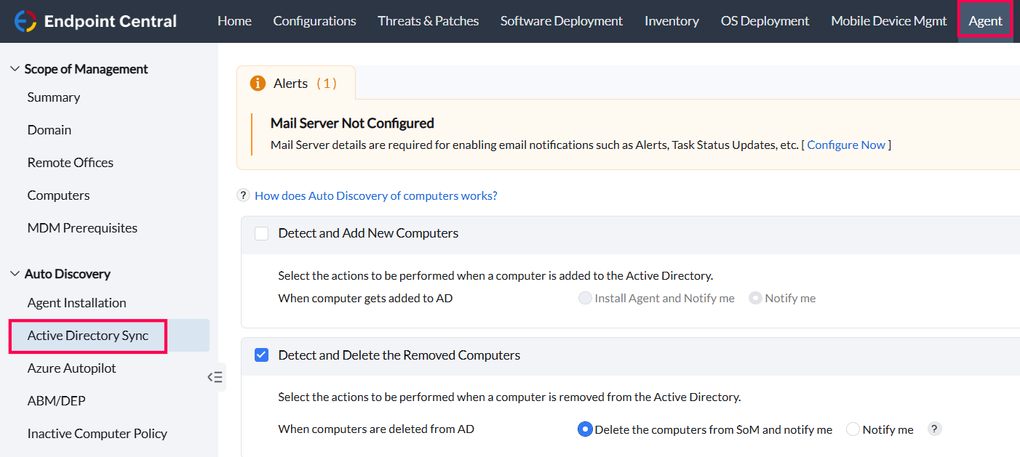Navigate to Threats & Patches
This screenshot has width=1020, height=457.
point(428,20)
